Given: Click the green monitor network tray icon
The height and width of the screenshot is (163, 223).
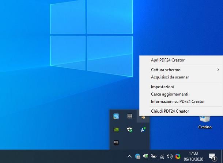Looking at the screenshot, I should click(x=145, y=156).
